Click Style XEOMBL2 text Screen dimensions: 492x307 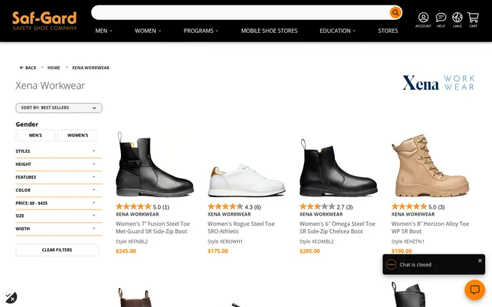coord(316,242)
